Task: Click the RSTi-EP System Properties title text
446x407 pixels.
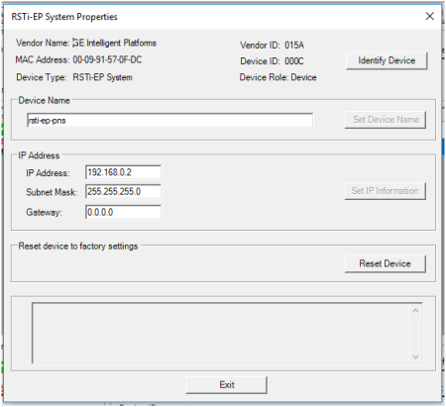Action: click(x=64, y=17)
